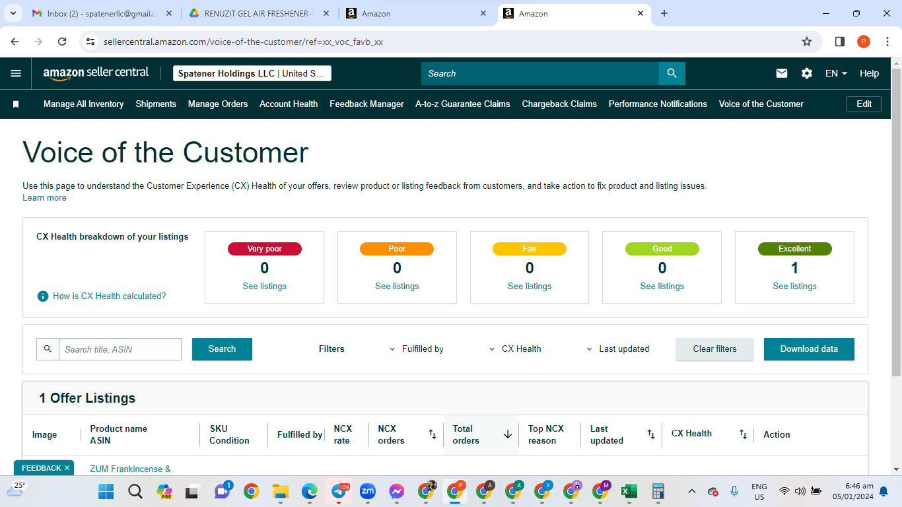Switch to RENUZIT GEL AIR FRESHENER tab

coord(260,13)
